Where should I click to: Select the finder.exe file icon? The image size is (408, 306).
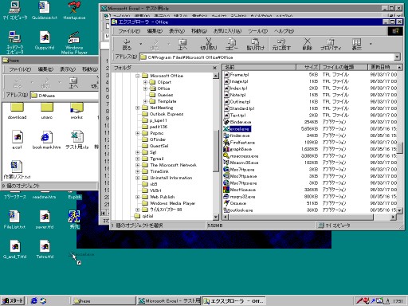226,135
